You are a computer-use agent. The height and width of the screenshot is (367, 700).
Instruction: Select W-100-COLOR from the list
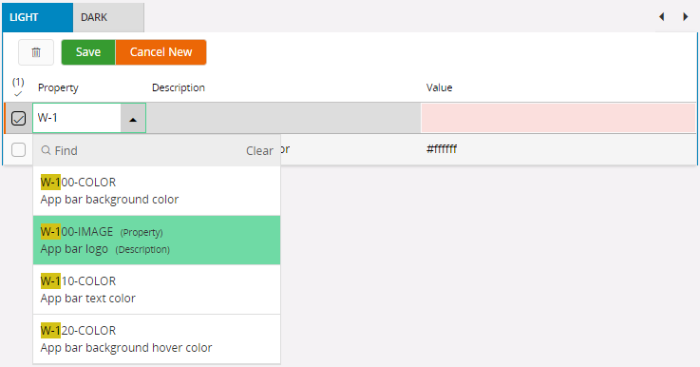pyautogui.click(x=157, y=191)
